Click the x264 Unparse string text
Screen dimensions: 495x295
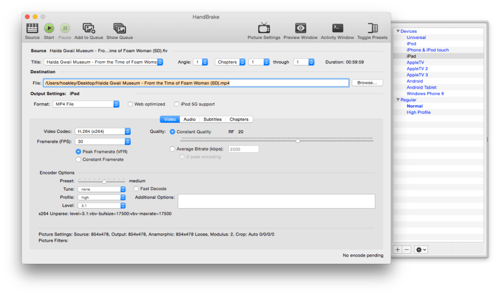(x=105, y=213)
